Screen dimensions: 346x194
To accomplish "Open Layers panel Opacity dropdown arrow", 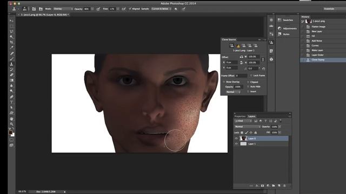I will click(x=280, y=127).
